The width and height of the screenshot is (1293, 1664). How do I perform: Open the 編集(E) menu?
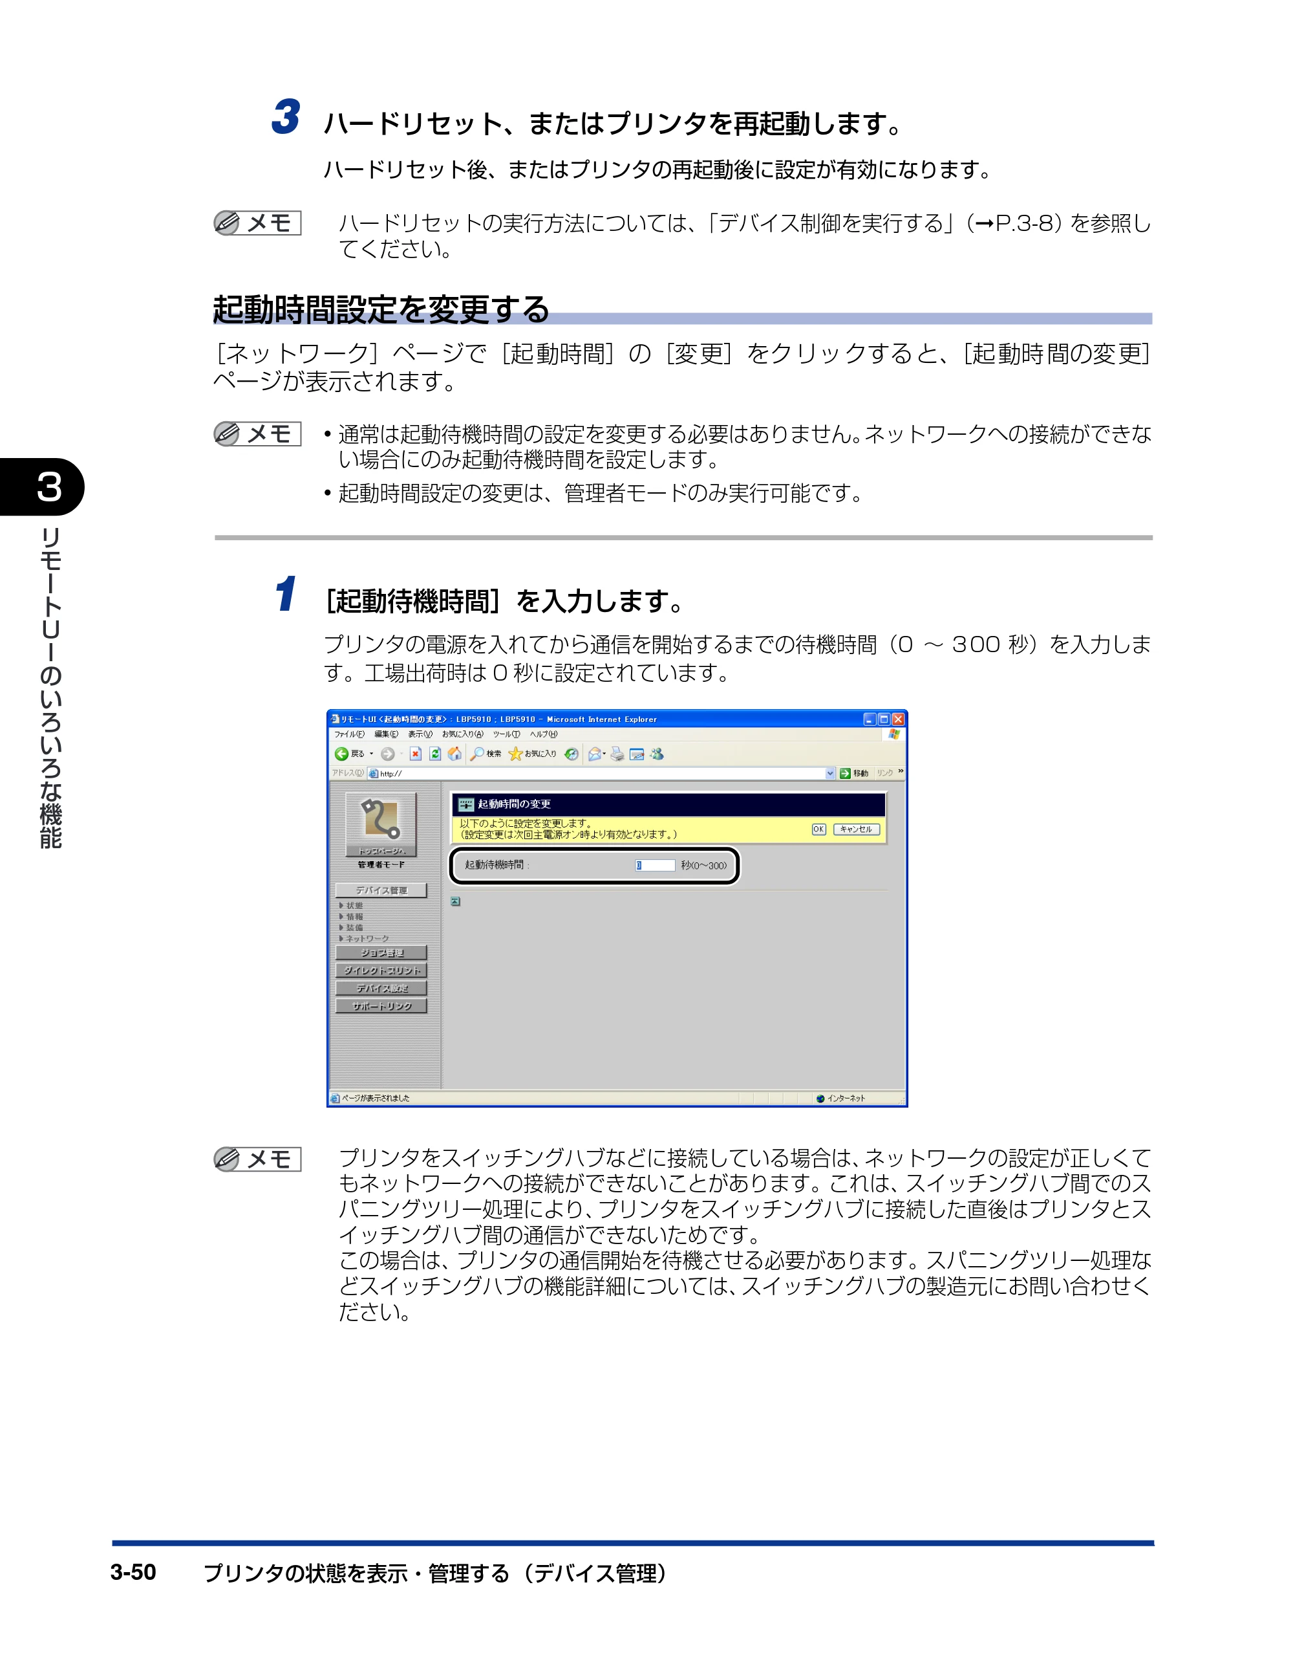(386, 734)
